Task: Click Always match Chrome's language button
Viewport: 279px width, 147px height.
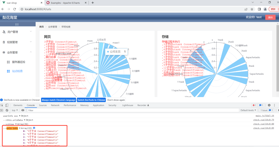Action: [x=59, y=100]
